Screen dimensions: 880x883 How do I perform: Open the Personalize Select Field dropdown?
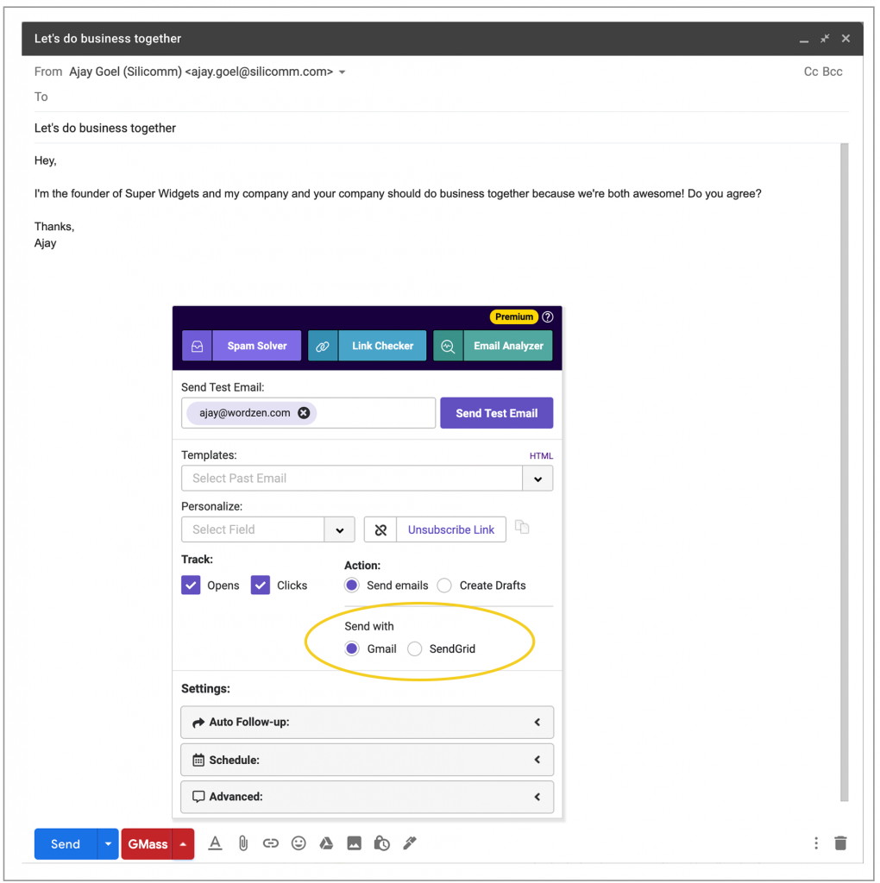point(339,529)
